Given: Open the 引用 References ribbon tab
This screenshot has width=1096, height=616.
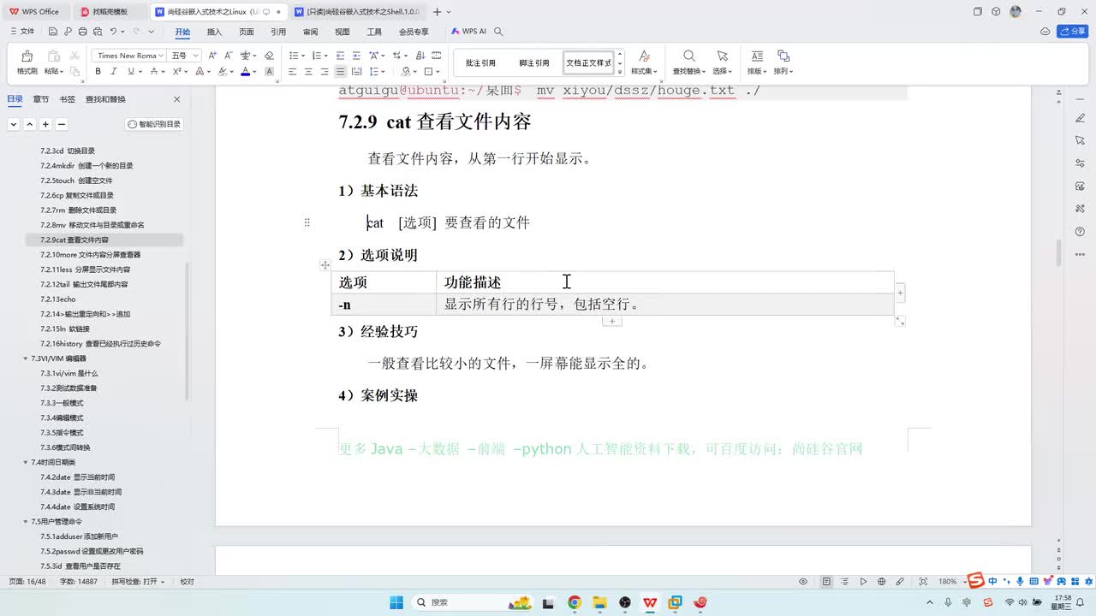Looking at the screenshot, I should (278, 32).
